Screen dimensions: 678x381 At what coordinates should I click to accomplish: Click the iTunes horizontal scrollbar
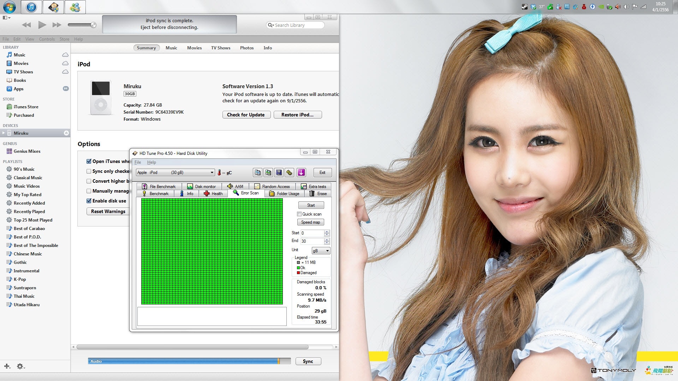[x=193, y=347]
